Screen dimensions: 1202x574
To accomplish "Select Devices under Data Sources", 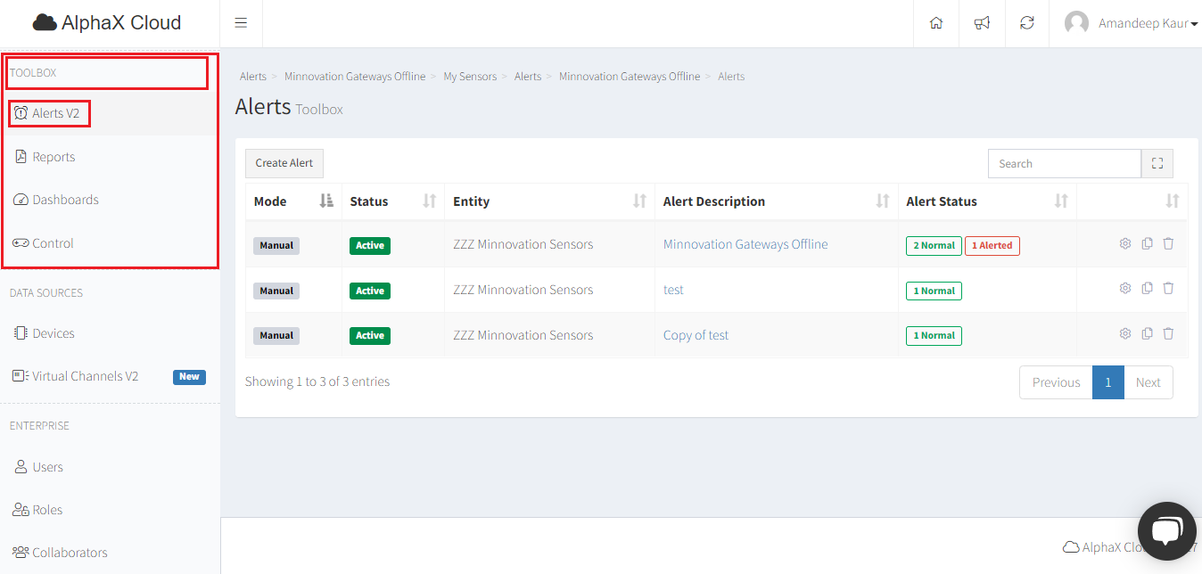I will click(x=54, y=333).
